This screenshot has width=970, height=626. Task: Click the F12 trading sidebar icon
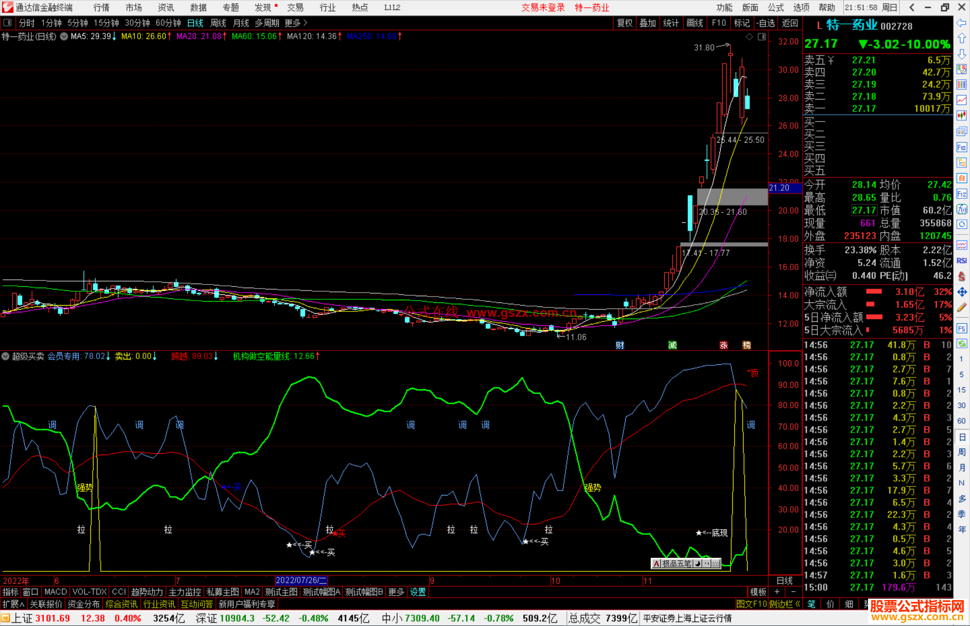click(x=961, y=194)
